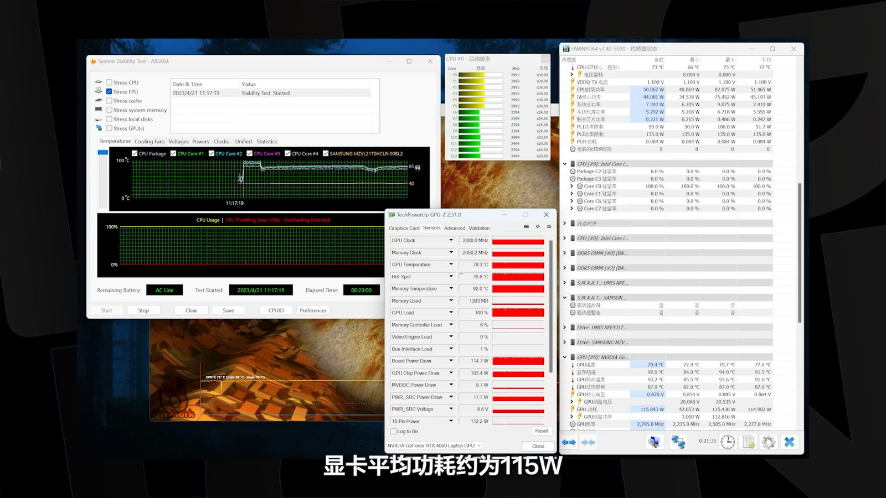
Task: Click the blue graph marker left of temperature chart
Action: click(102, 152)
